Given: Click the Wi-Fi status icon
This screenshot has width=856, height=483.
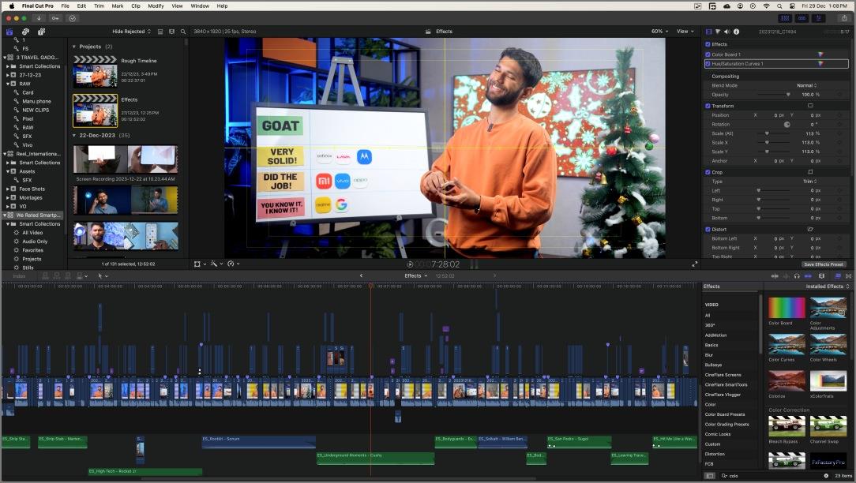Looking at the screenshot, I should click(766, 6).
